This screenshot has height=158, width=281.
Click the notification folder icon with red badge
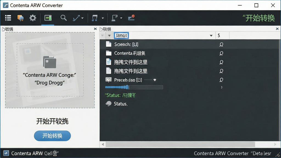[x=131, y=18]
